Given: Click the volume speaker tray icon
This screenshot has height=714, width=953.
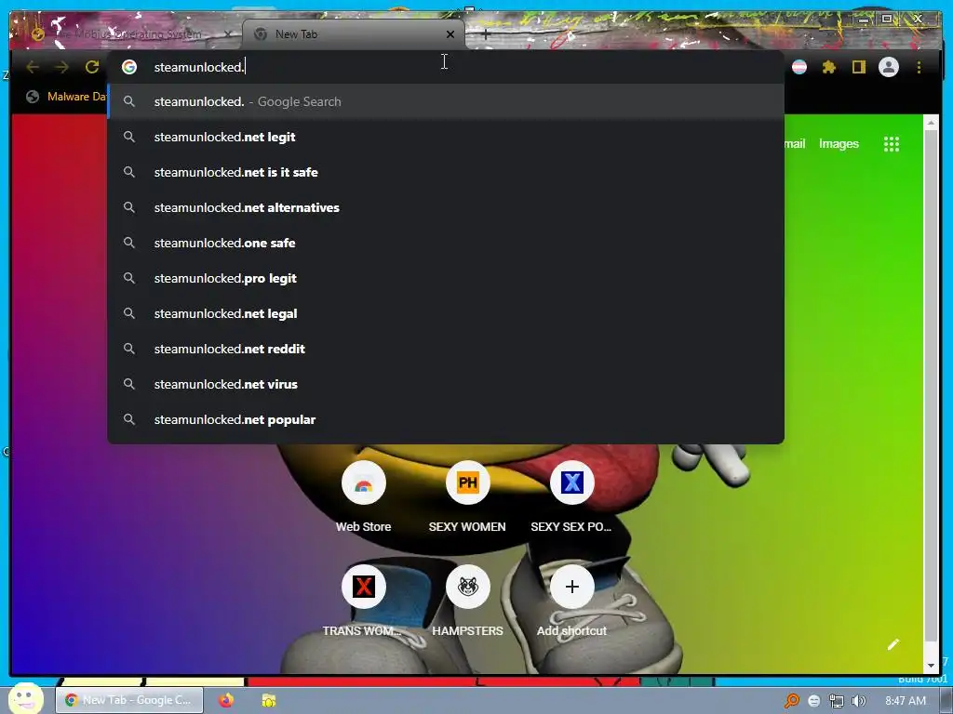Looking at the screenshot, I should (858, 701).
